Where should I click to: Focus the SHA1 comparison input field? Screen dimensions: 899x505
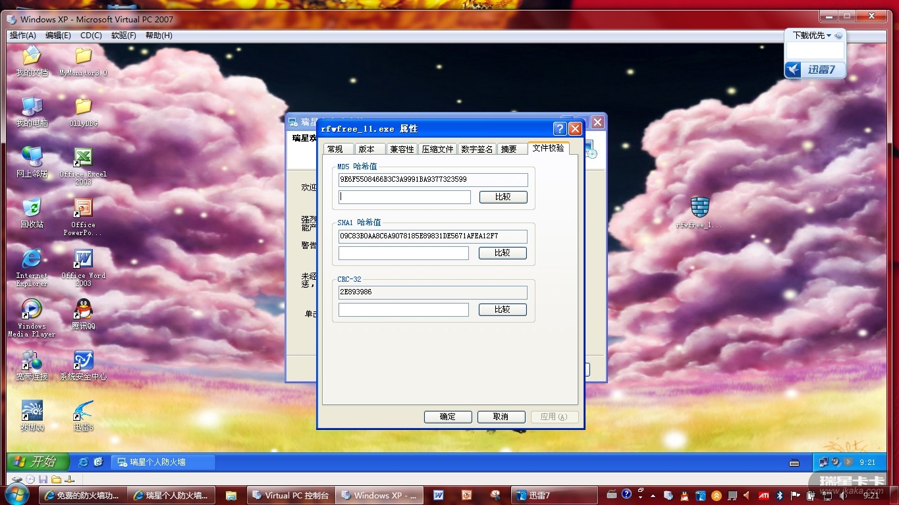[404, 253]
